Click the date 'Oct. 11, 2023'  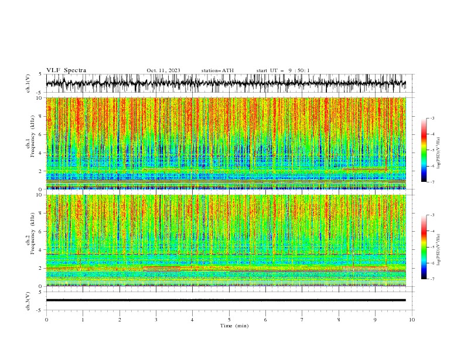tap(163, 70)
